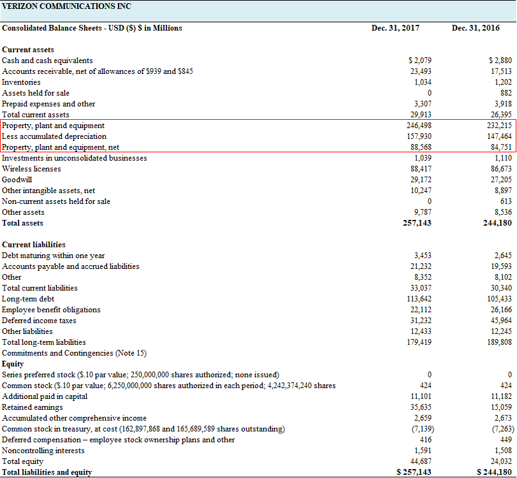The image size is (517, 478).
Task: Click the 'VERIZON COMMUNICATIONS INC' title
Action: [66, 6]
